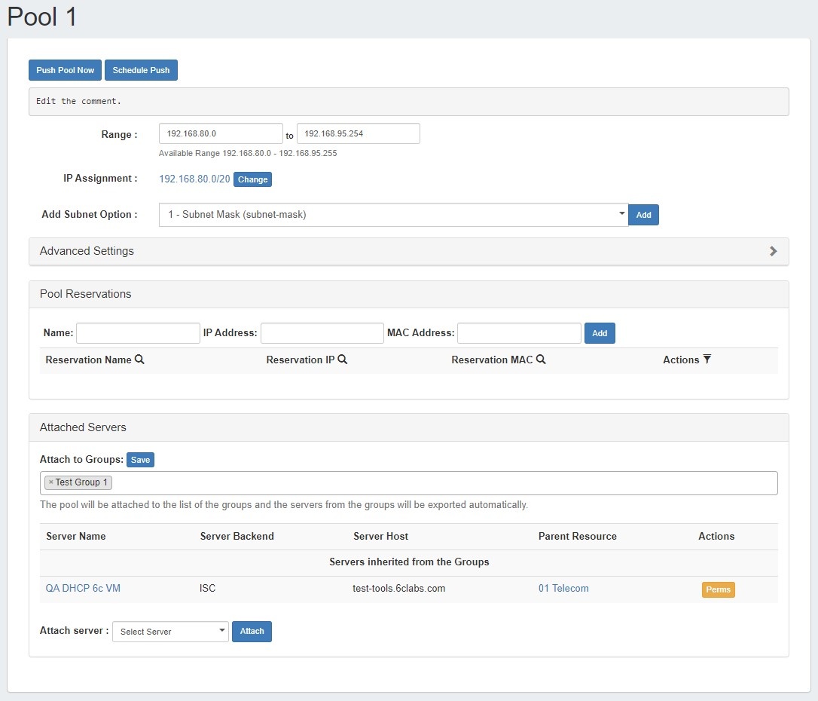818x701 pixels.
Task: Add the pool reservation
Action: point(600,333)
